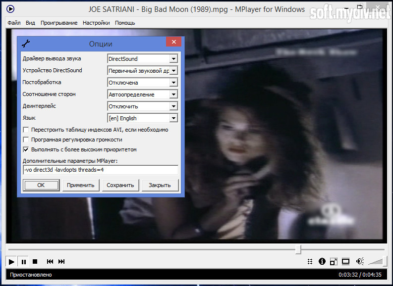Screen dimensions: 393x286
Task: Enable Програмная регулировка громкости checkbox
Action: (26, 140)
